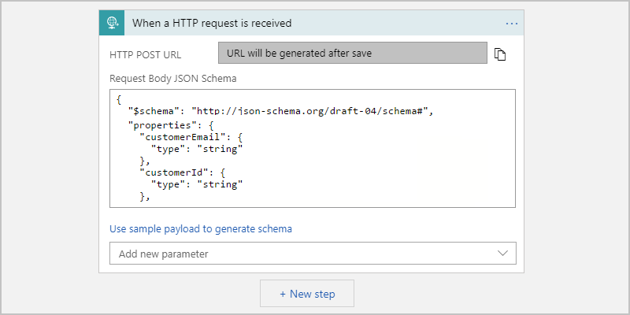Click Use sample payload to generate schema
The width and height of the screenshot is (630, 315).
[201, 229]
